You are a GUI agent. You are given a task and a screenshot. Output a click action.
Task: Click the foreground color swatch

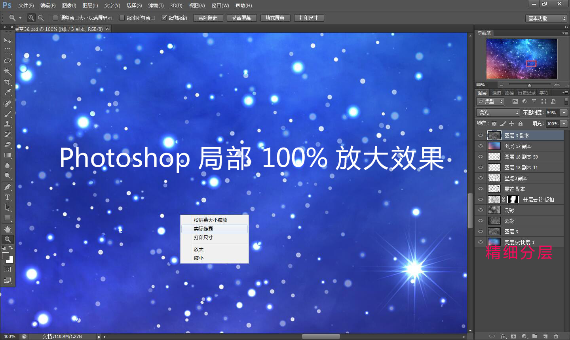[6, 256]
